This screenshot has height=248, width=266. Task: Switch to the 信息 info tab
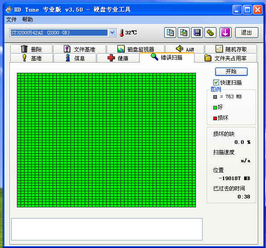(75, 58)
